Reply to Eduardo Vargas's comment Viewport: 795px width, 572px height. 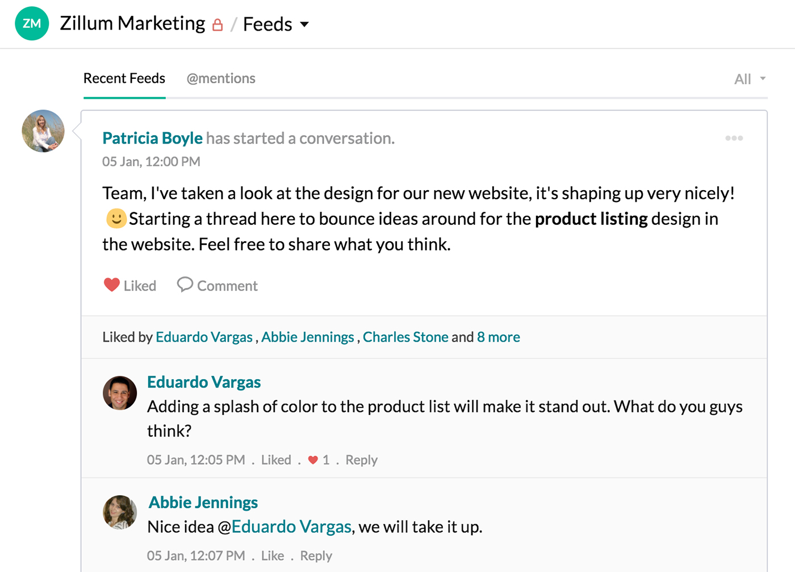pyautogui.click(x=361, y=460)
